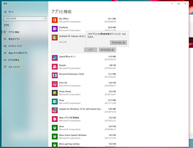This screenshot has width=193, height=148.
Task: Select Update for Windows 10 entry
Action: tap(80, 109)
